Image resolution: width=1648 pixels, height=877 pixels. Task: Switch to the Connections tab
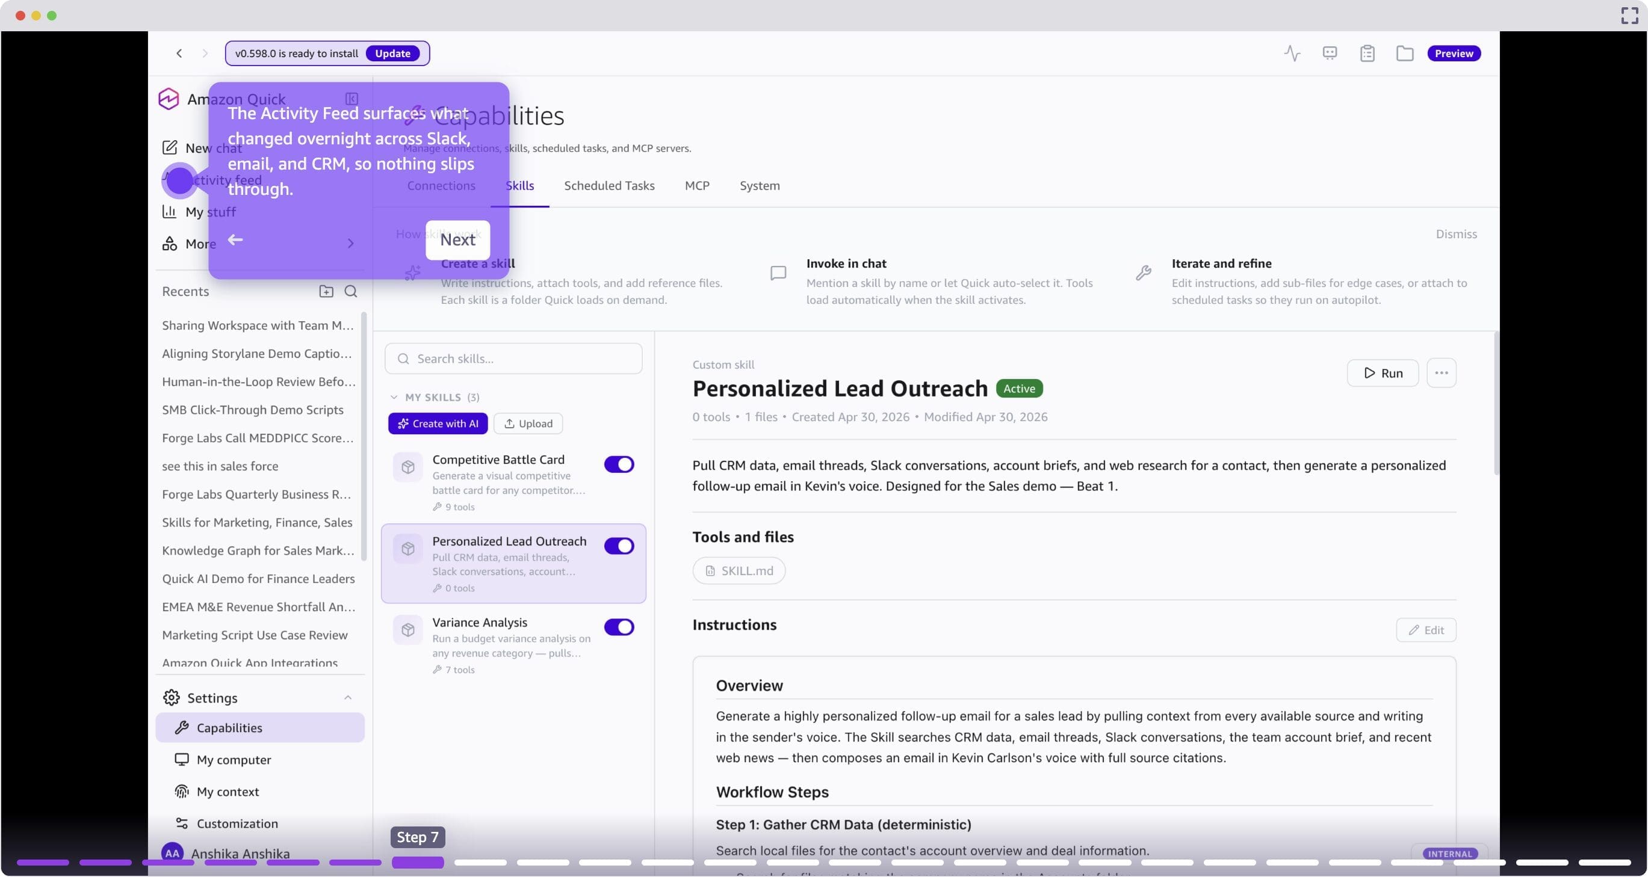(x=441, y=185)
